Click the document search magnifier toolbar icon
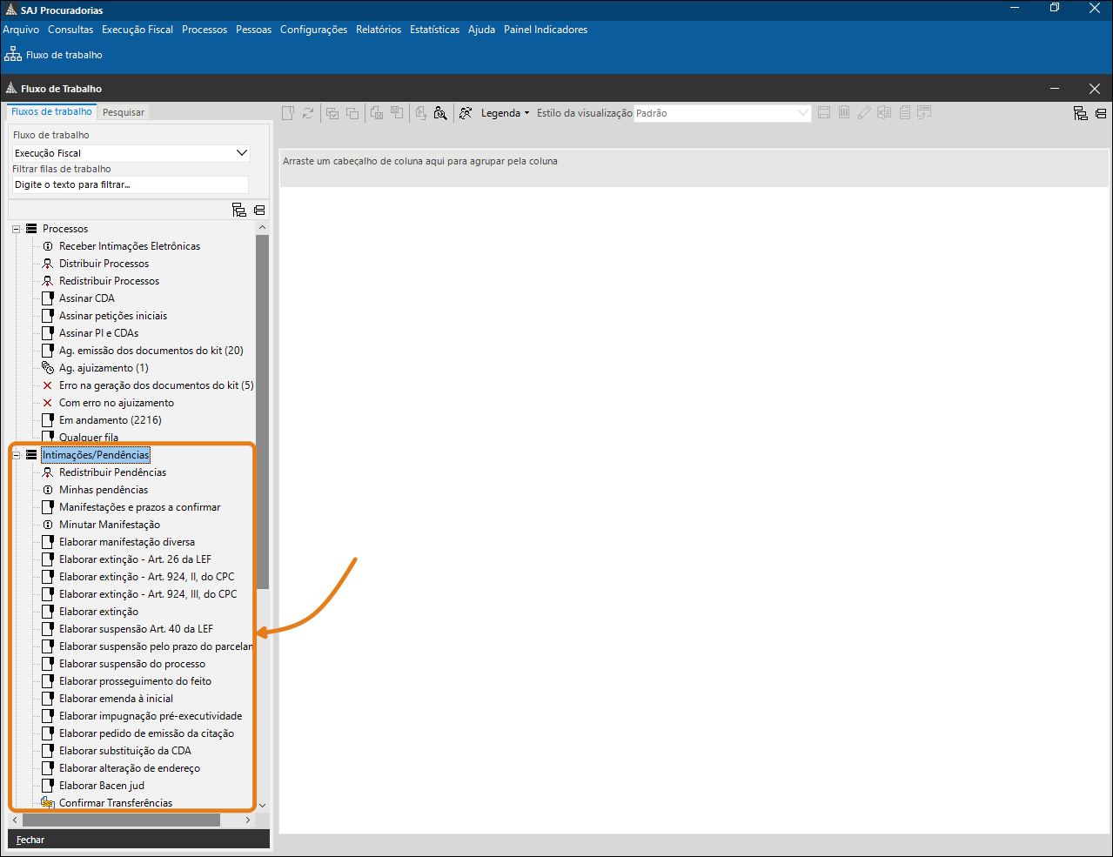The width and height of the screenshot is (1113, 857). 440,113
